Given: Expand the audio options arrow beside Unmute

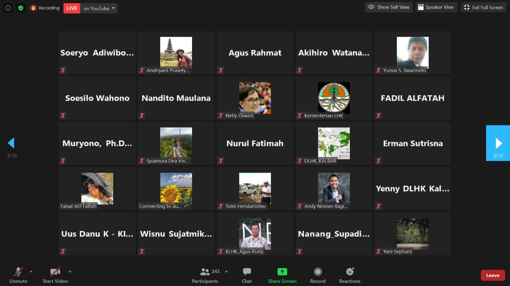Looking at the screenshot, I should coord(31,272).
